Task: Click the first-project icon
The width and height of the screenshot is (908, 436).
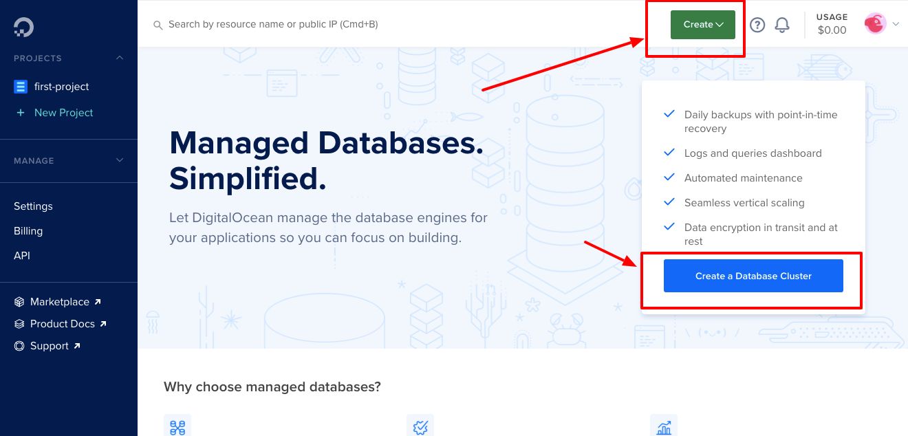Action: click(x=21, y=87)
